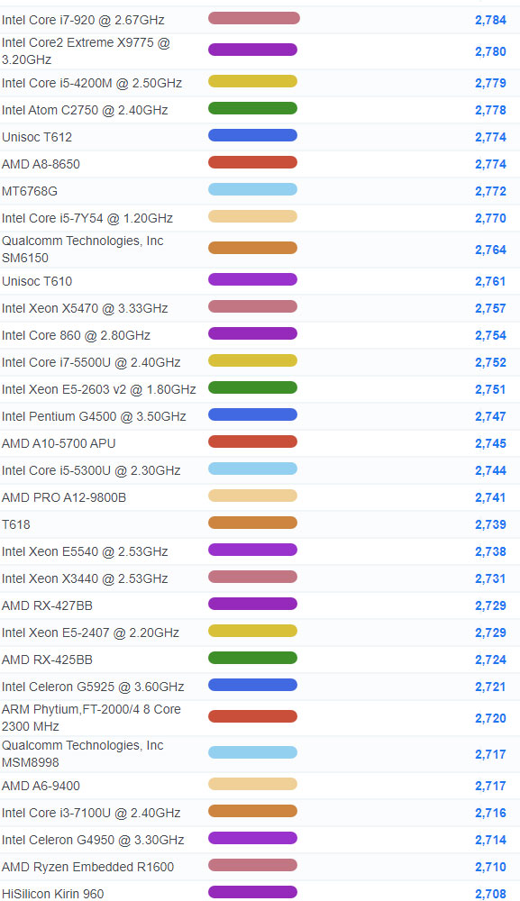
Task: Click Intel Core i5-5300U @ 2.30GHz
Action: tap(91, 470)
